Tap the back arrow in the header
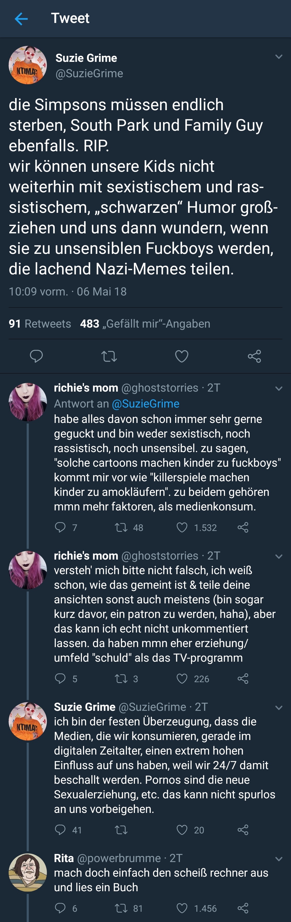The width and height of the screenshot is (291, 922). 21,19
